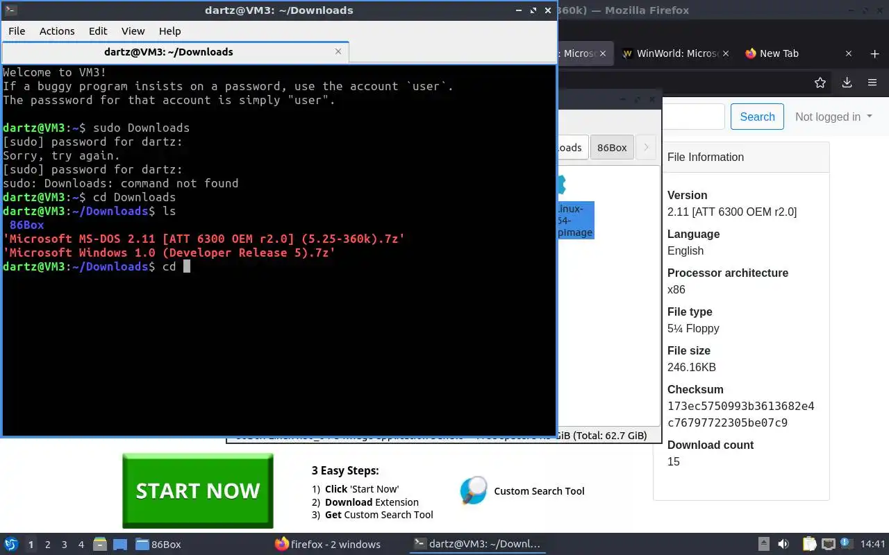Click the MS-DOS 2.11 .7z filename in terminal
This screenshot has width=889, height=555.
click(x=203, y=239)
